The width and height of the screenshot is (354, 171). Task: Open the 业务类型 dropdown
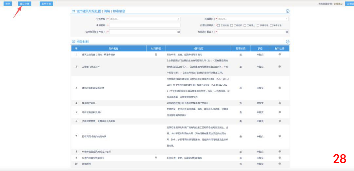pyautogui.click(x=145, y=19)
